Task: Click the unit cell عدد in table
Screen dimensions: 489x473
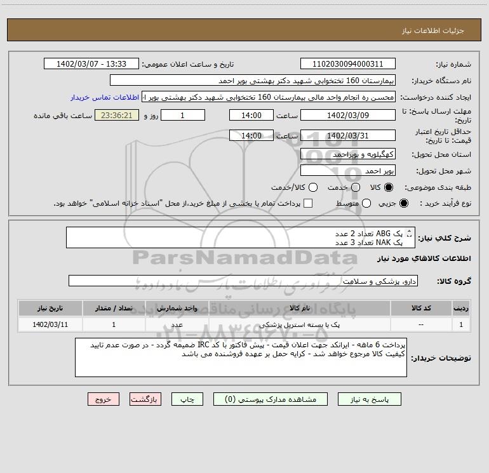Action: pos(177,324)
